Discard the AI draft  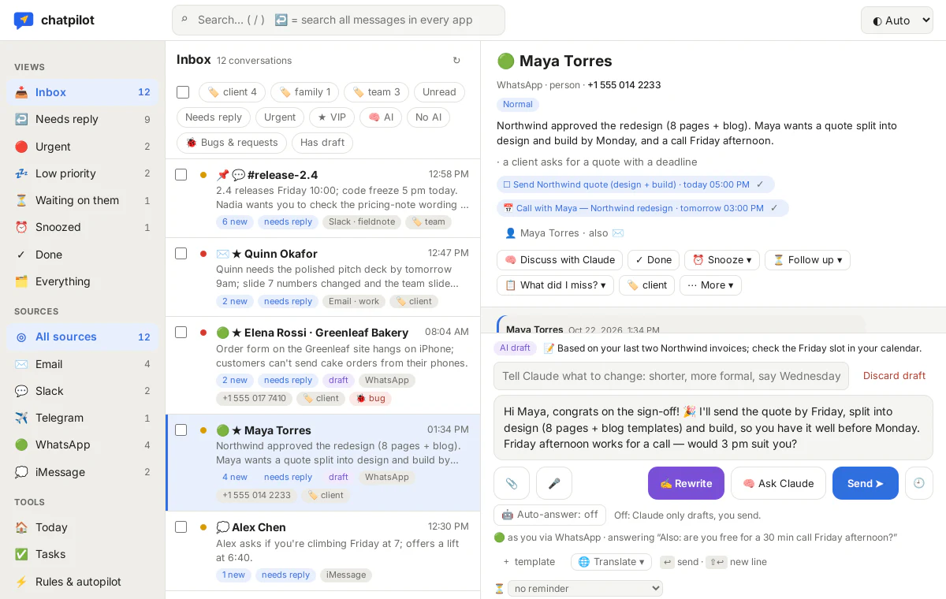click(894, 376)
